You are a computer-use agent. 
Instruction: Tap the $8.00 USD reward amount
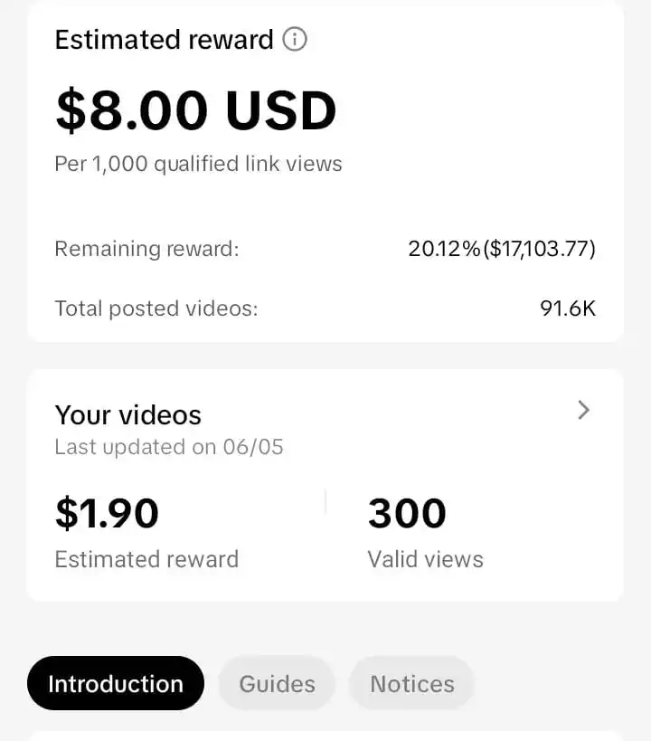pos(196,109)
